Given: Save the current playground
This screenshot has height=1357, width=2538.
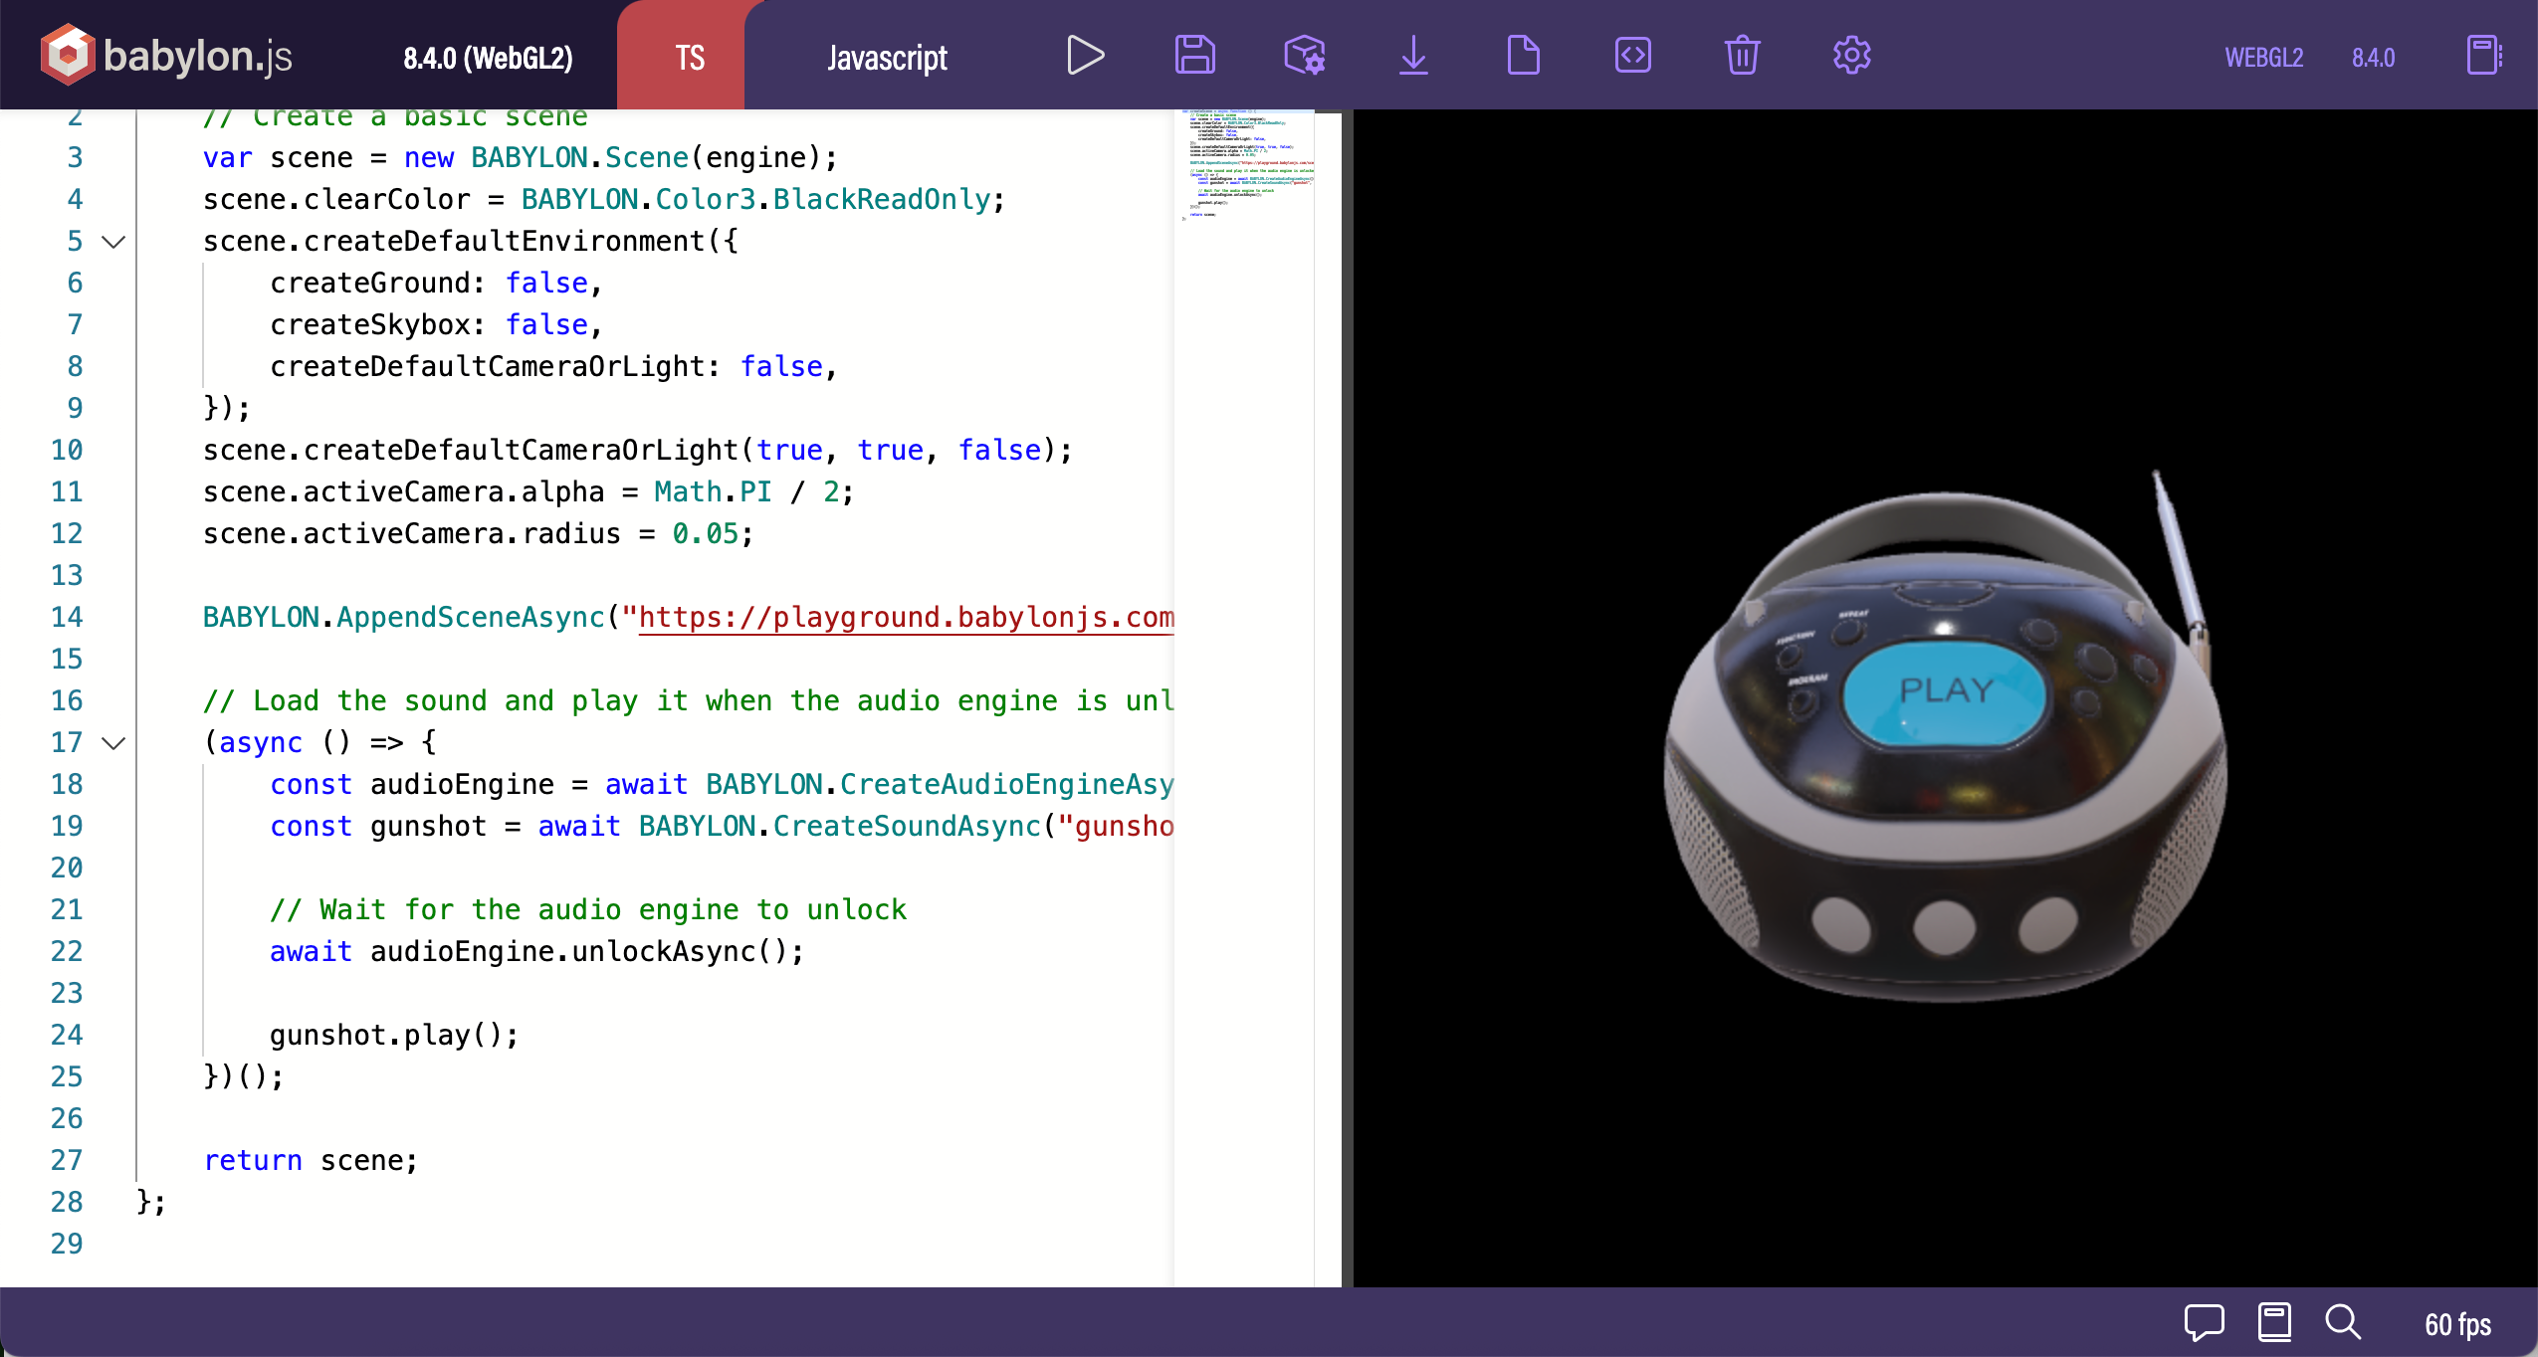Looking at the screenshot, I should point(1194,55).
